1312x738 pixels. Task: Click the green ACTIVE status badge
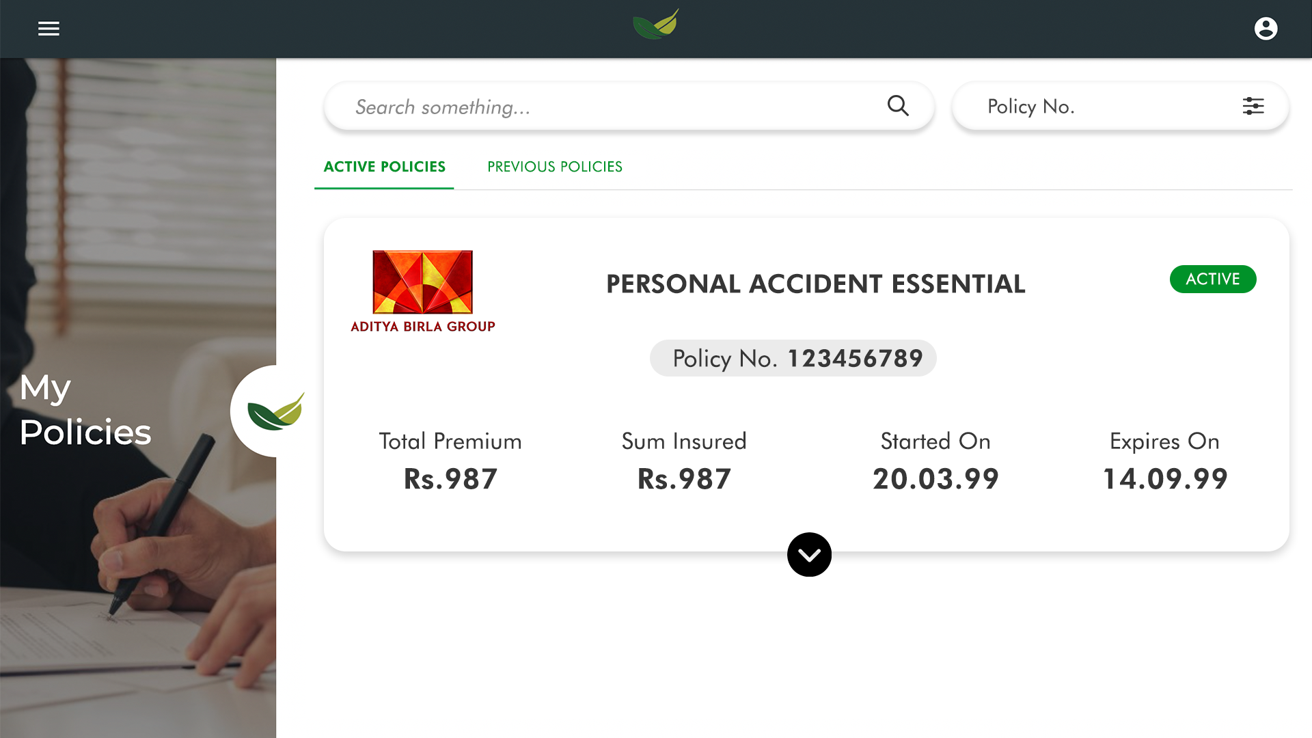1213,279
